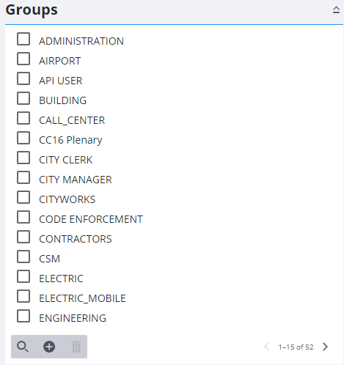Check the CALL_CENTER checkbox
The width and height of the screenshot is (344, 365).
tap(23, 118)
